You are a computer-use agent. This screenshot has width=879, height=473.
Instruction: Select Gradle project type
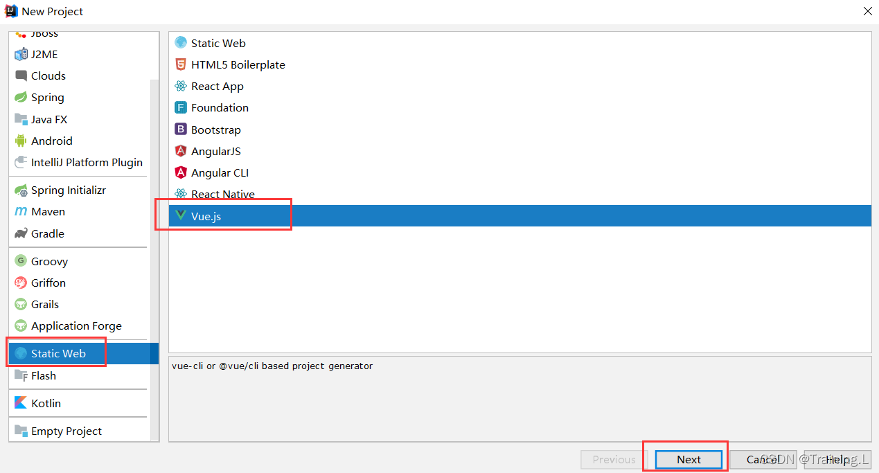coord(48,233)
